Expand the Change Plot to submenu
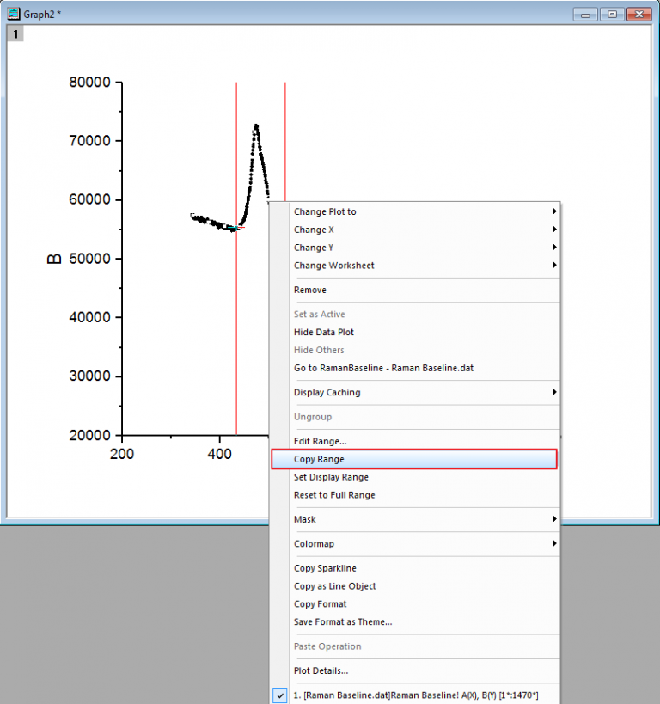The image size is (660, 704). 415,211
